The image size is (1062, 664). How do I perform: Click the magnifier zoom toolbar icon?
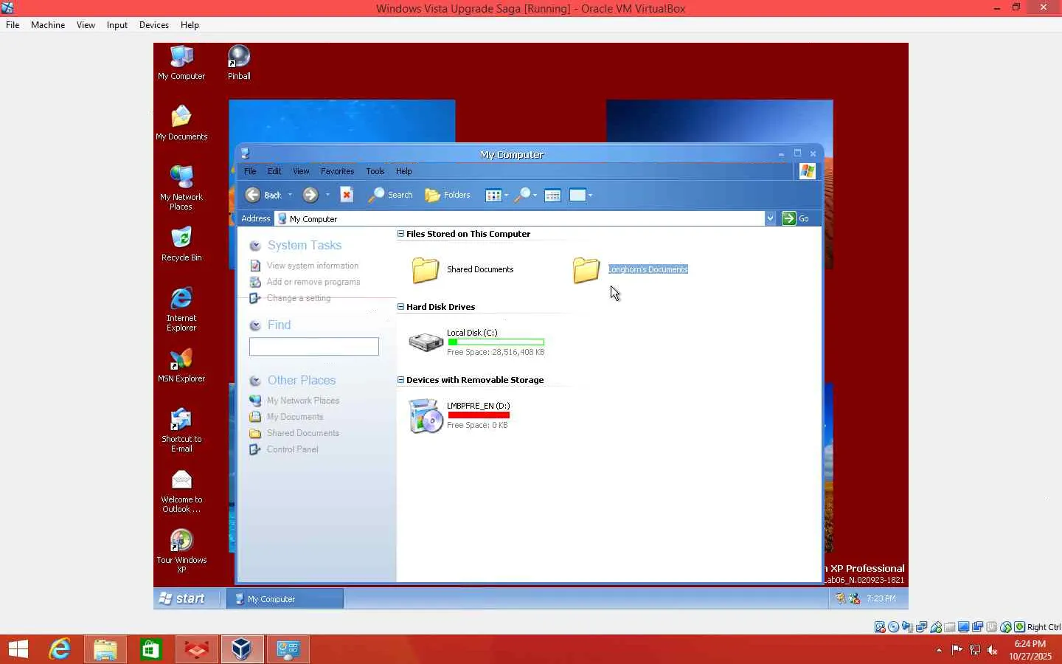pos(522,195)
